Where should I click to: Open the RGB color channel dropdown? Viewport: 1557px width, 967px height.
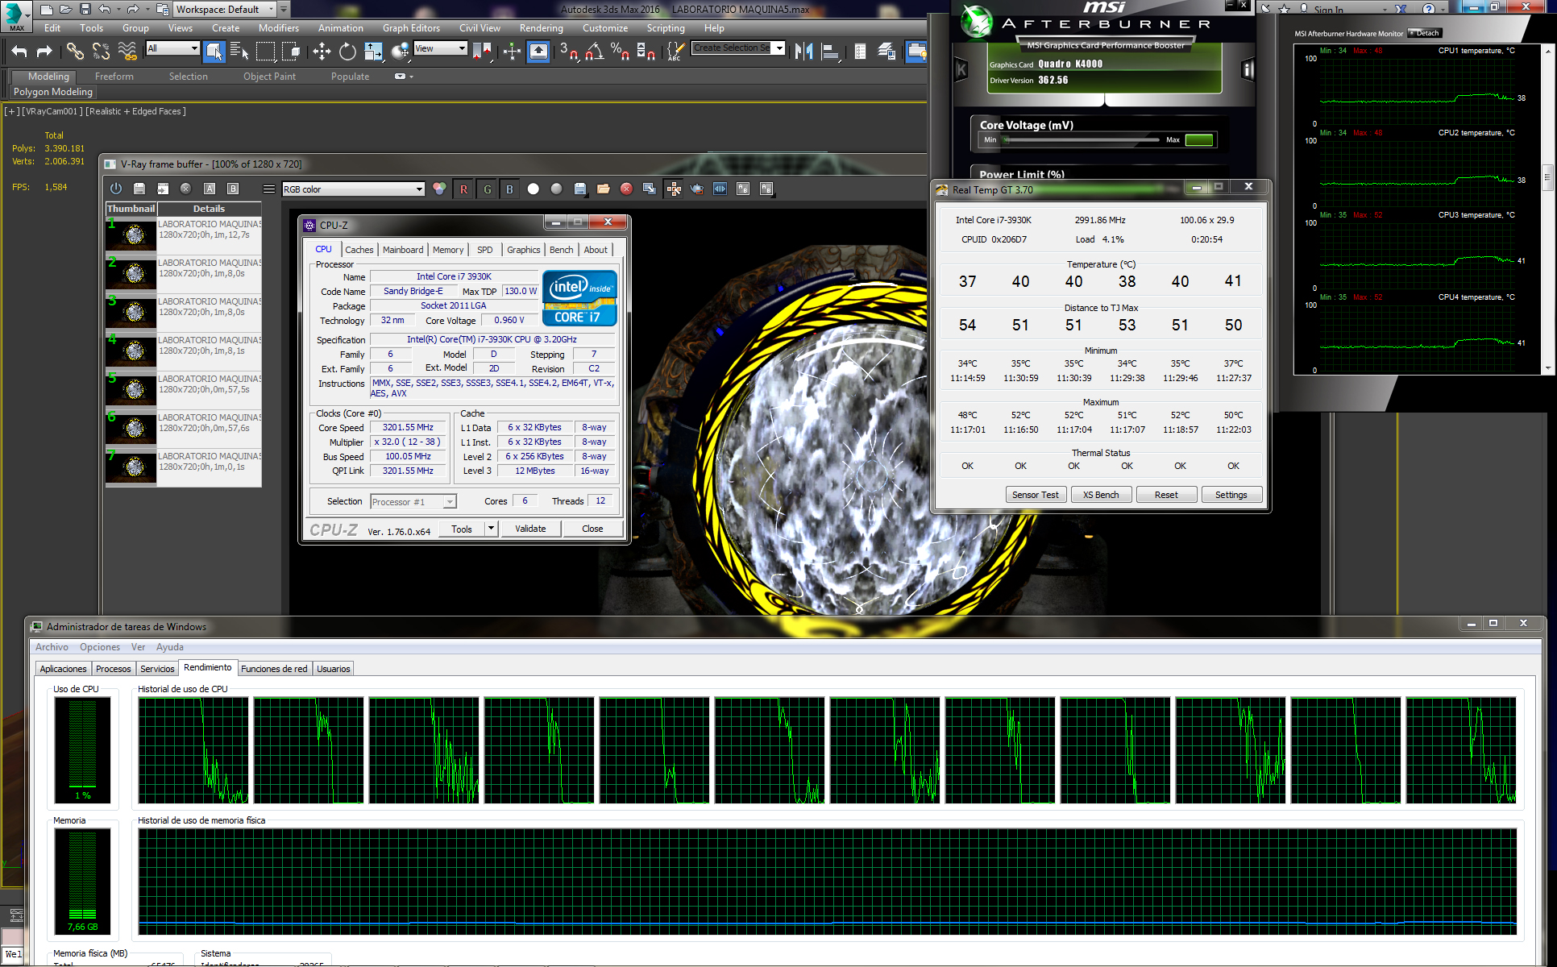pyautogui.click(x=353, y=189)
